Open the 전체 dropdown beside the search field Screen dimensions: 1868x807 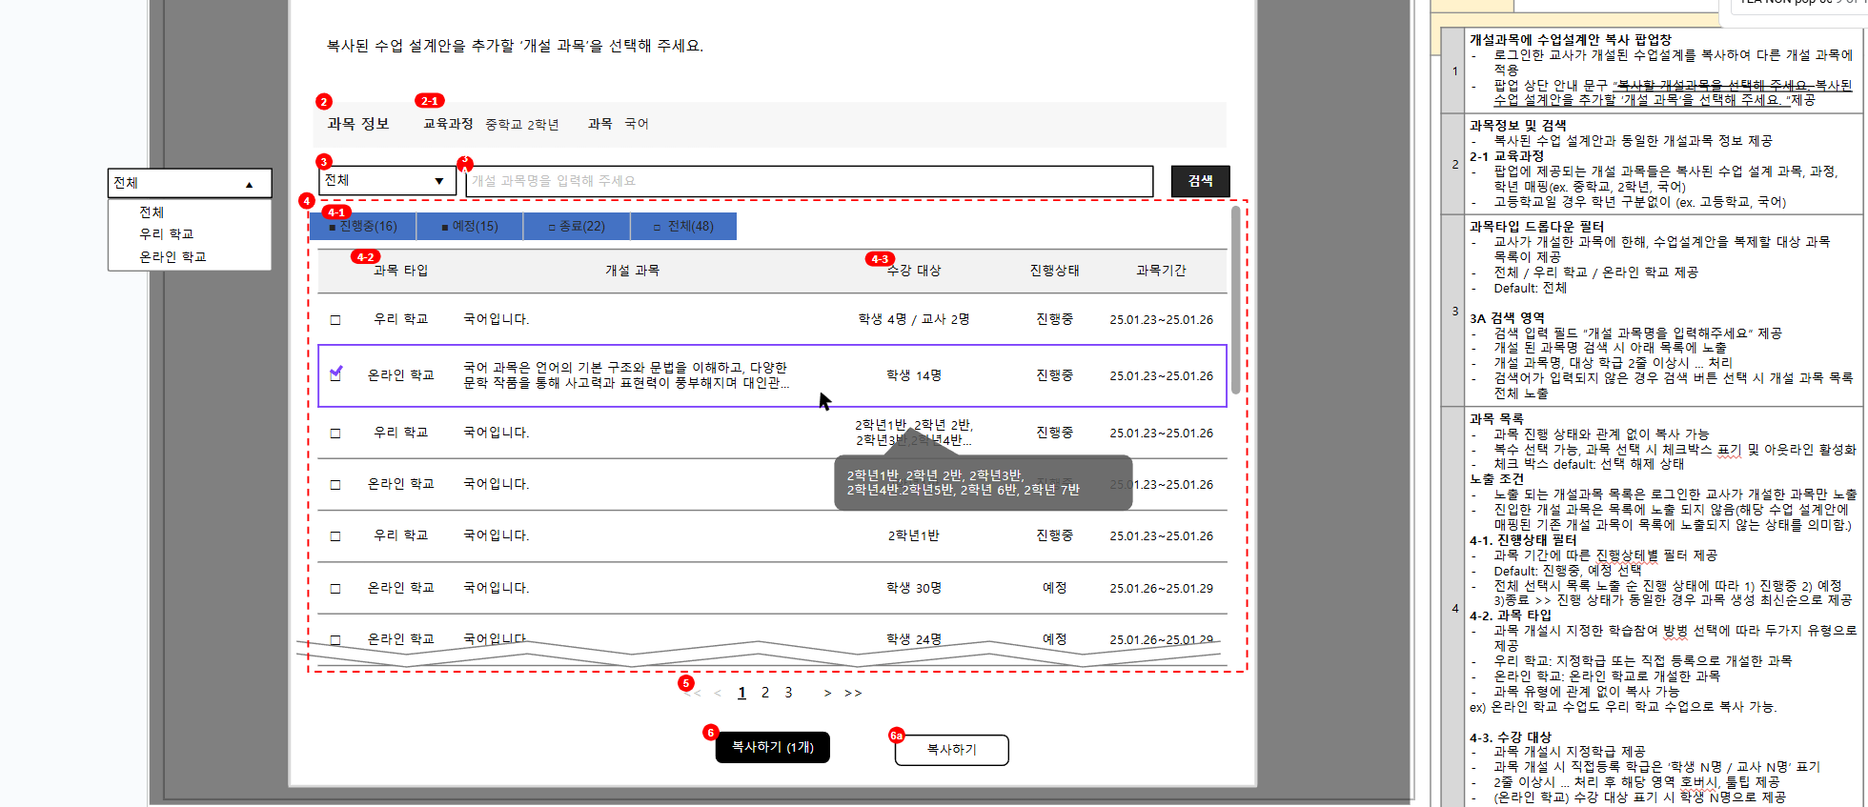pyautogui.click(x=386, y=181)
